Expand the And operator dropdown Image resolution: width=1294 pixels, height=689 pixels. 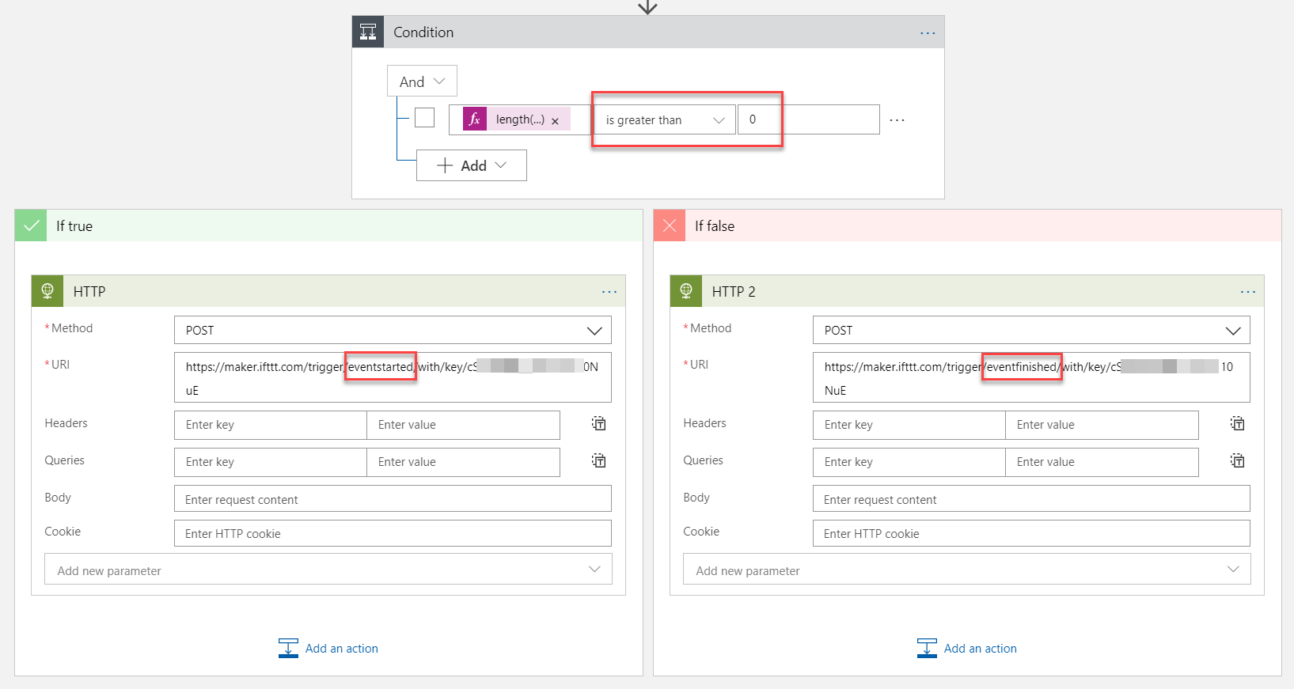pyautogui.click(x=422, y=81)
